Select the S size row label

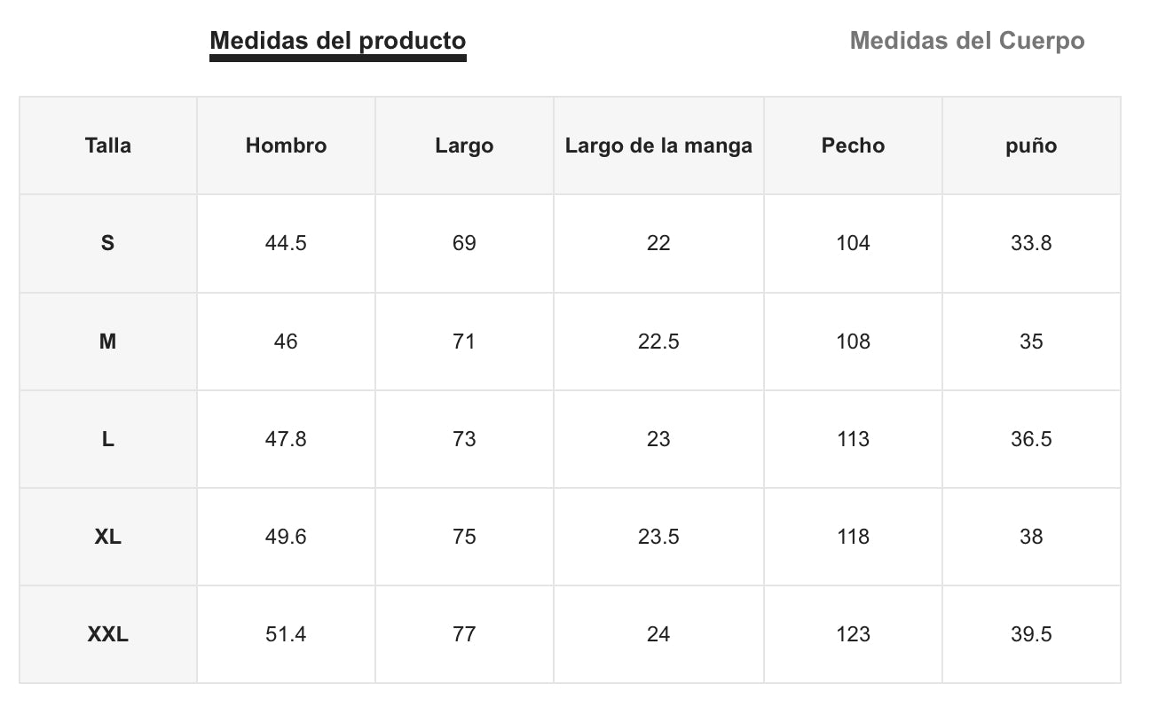107,243
